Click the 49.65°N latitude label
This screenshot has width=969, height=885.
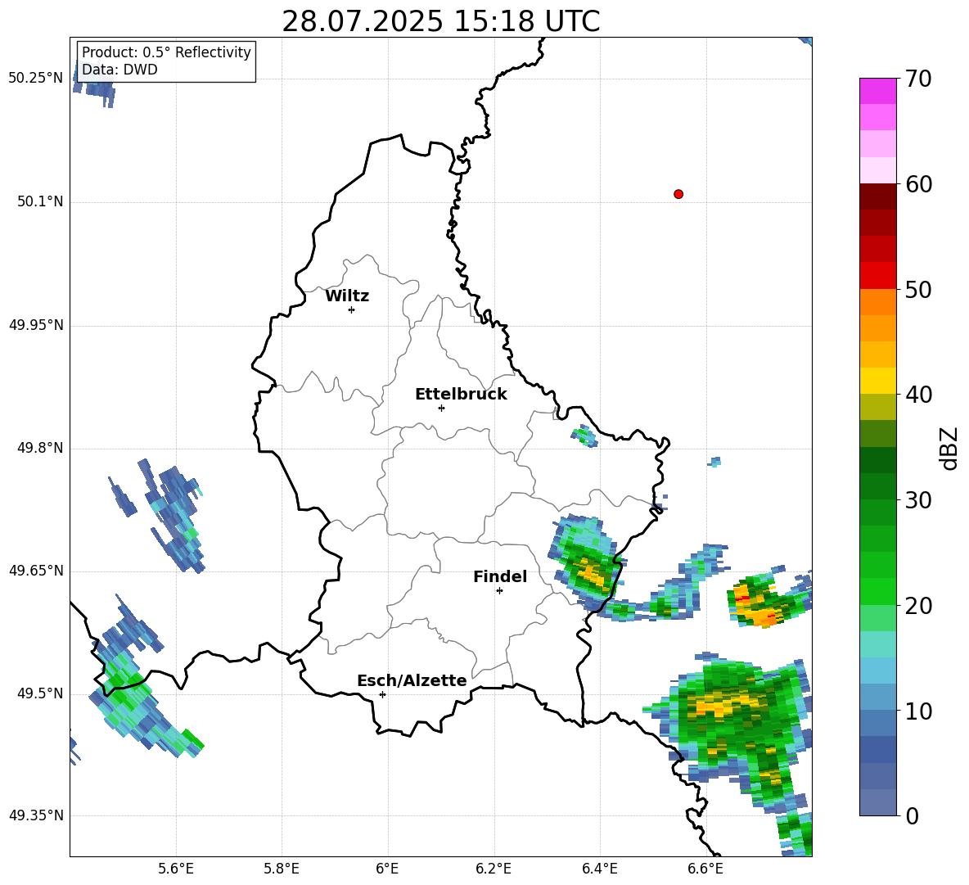(36, 571)
